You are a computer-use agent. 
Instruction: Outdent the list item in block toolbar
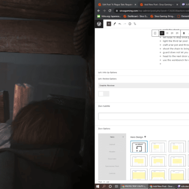click(x=155, y=33)
